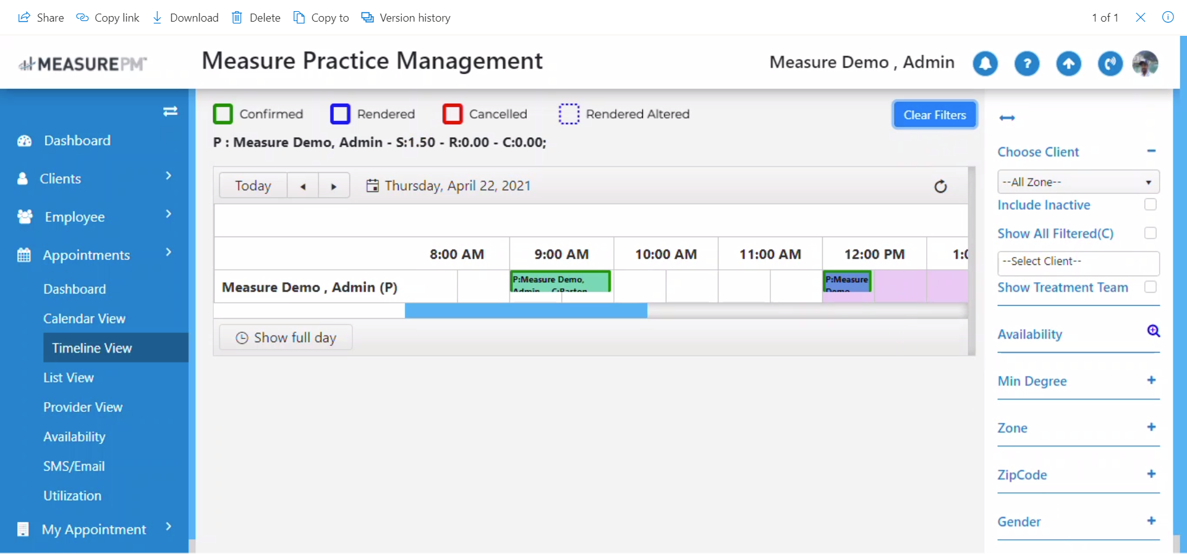
Task: Collapse the Choose Client section
Action: 1151,151
